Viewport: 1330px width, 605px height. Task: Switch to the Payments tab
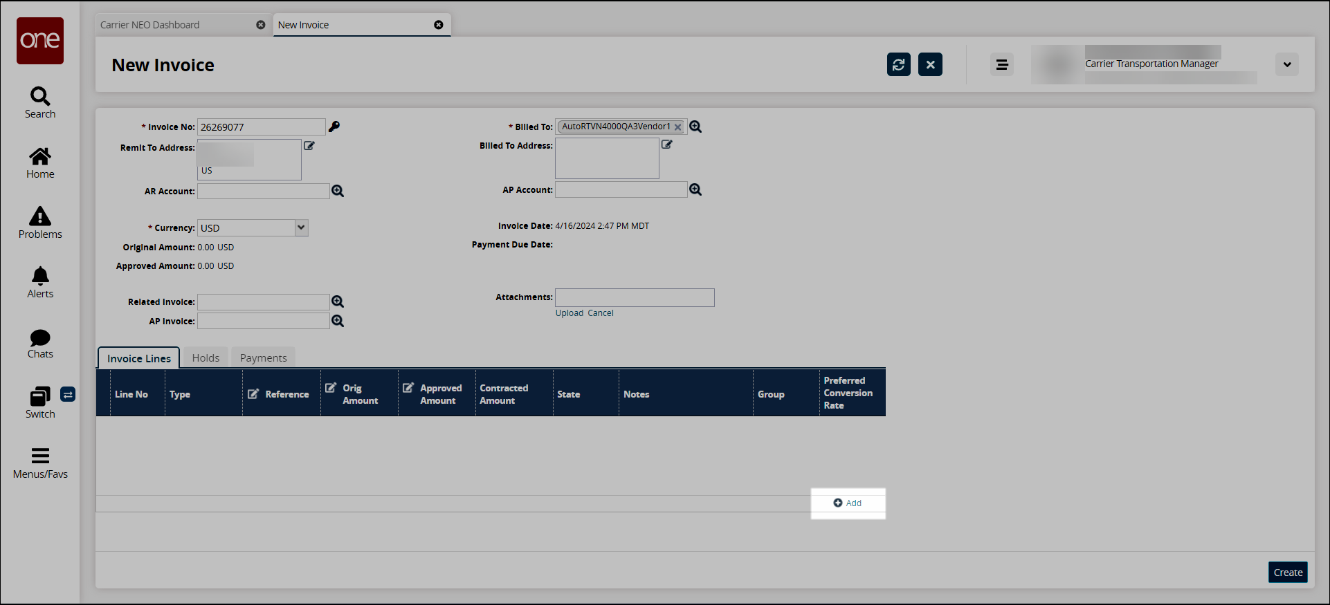pyautogui.click(x=264, y=357)
